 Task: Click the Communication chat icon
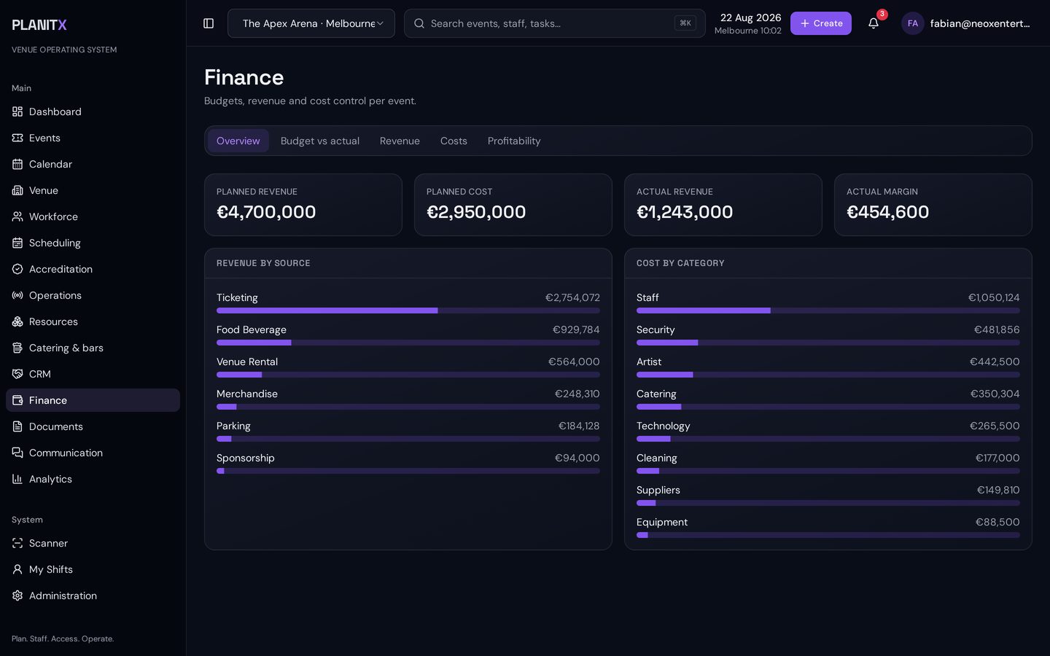click(x=17, y=453)
